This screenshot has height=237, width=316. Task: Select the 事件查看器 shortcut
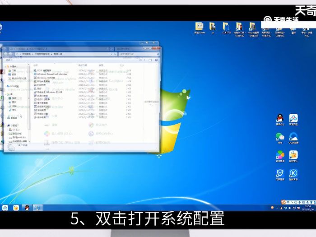tap(41, 103)
